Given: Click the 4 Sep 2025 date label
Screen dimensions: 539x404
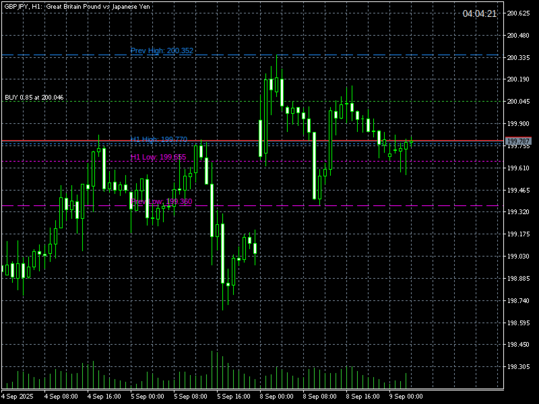Looking at the screenshot, I should pos(18,397).
